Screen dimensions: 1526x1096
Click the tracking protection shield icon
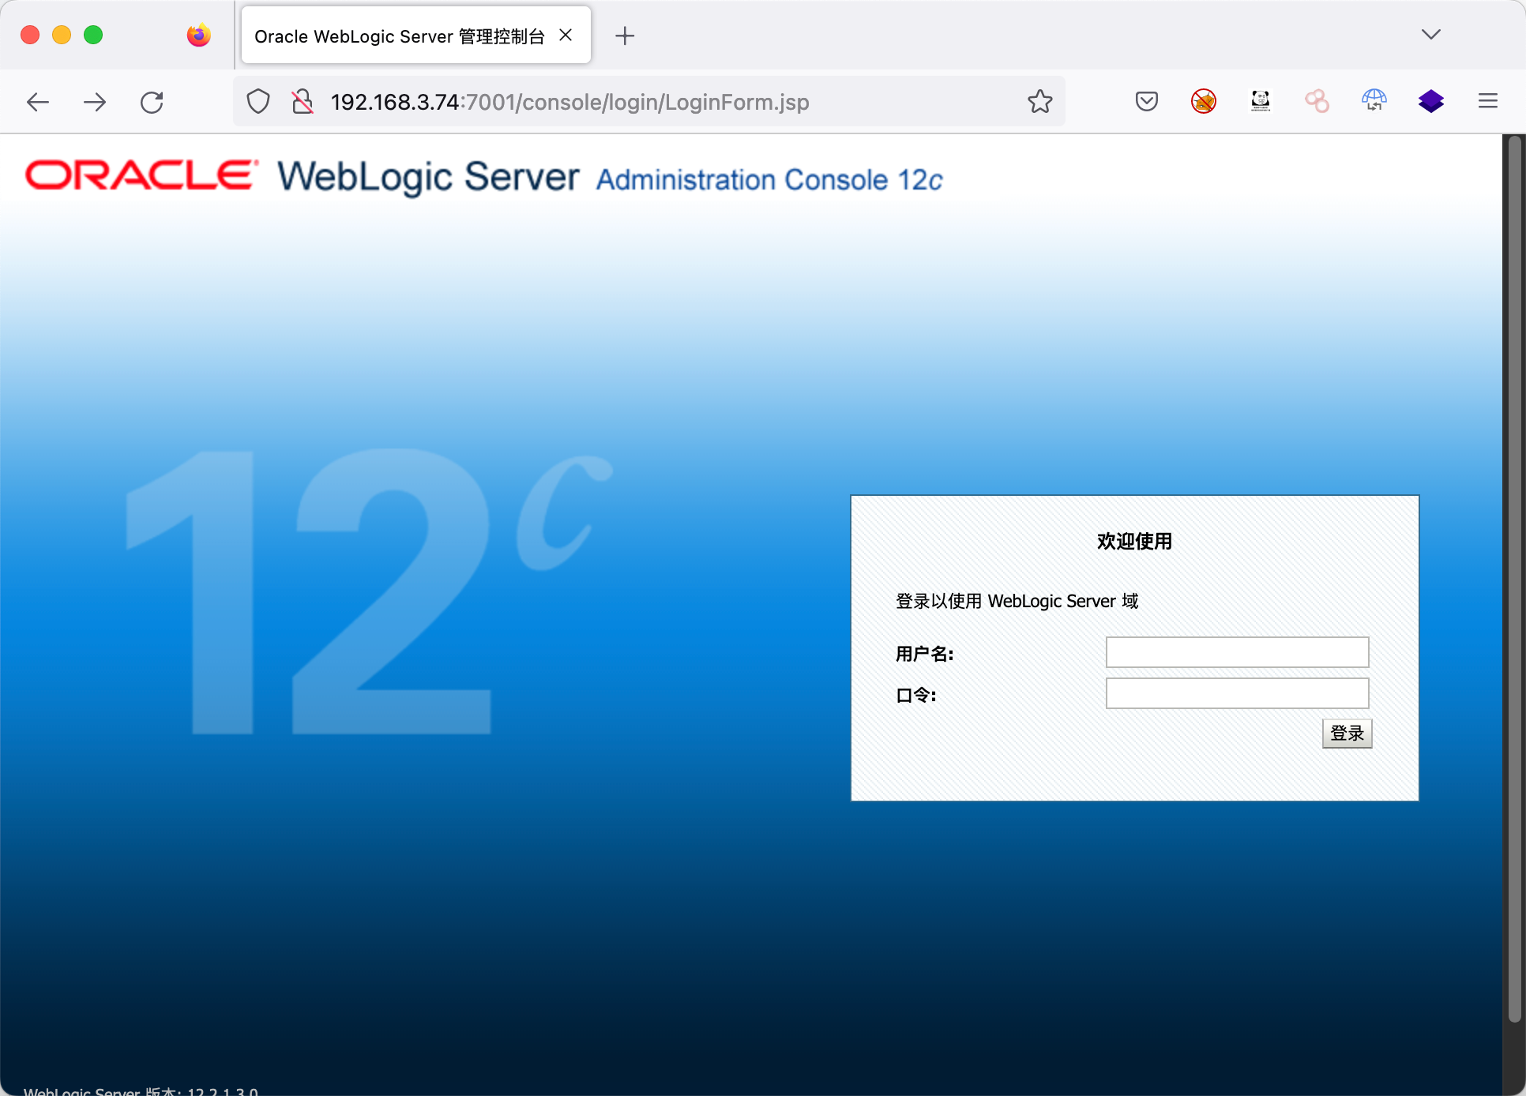[x=258, y=102]
